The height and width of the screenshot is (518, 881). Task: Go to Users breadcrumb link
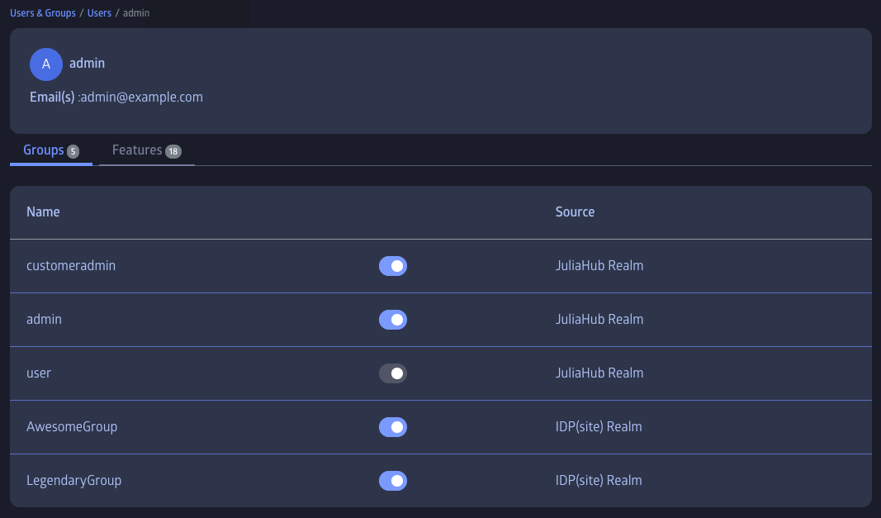(x=99, y=13)
